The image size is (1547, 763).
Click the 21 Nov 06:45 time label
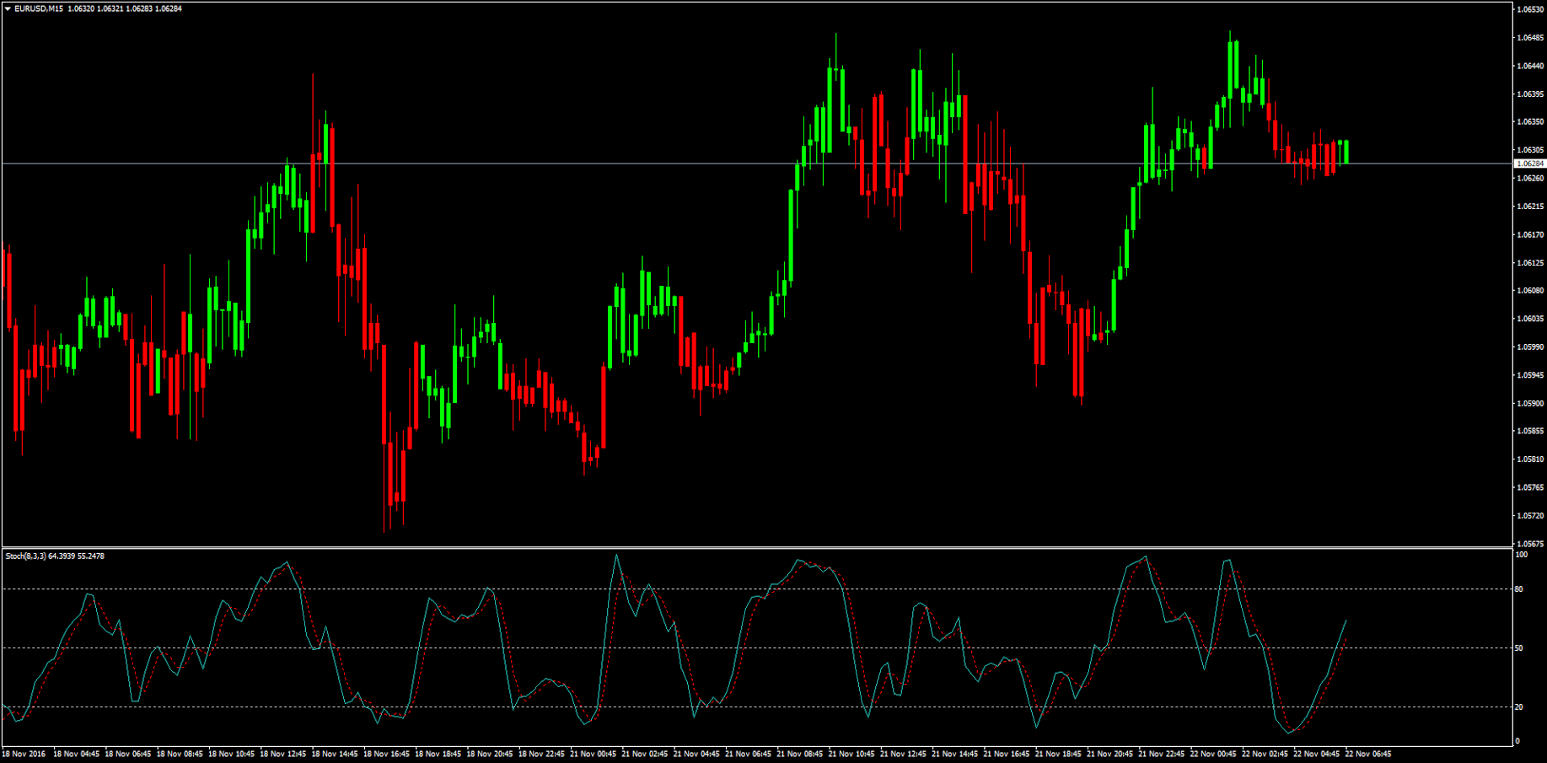click(749, 754)
